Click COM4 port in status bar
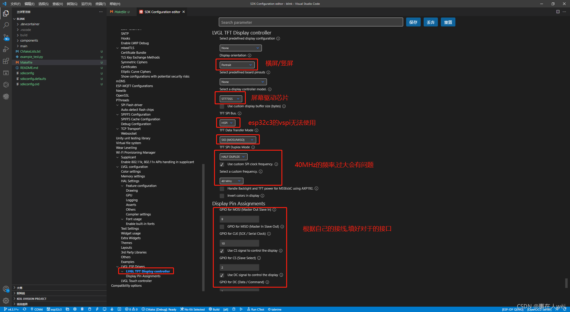Viewport: 570px width, 312px height. 37,309
